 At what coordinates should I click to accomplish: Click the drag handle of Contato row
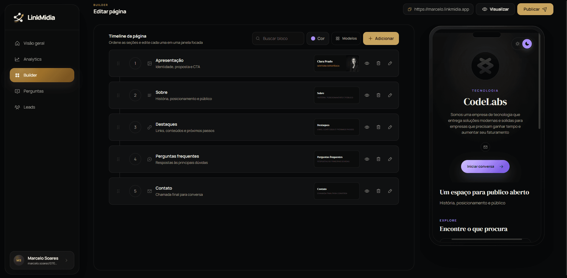(x=118, y=191)
